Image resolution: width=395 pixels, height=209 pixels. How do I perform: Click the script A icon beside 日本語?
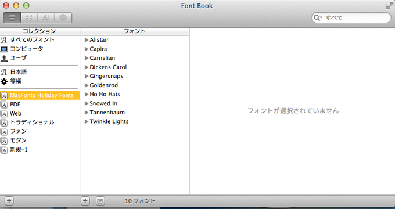tap(4, 72)
